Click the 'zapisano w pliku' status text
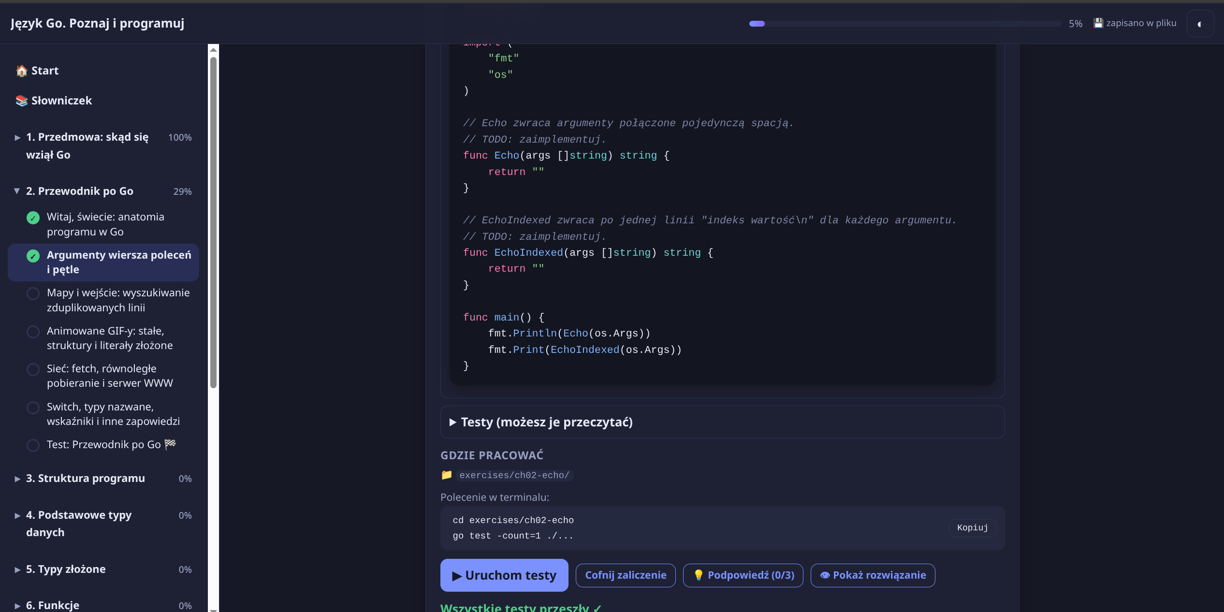This screenshot has width=1224, height=612. pyautogui.click(x=1141, y=23)
